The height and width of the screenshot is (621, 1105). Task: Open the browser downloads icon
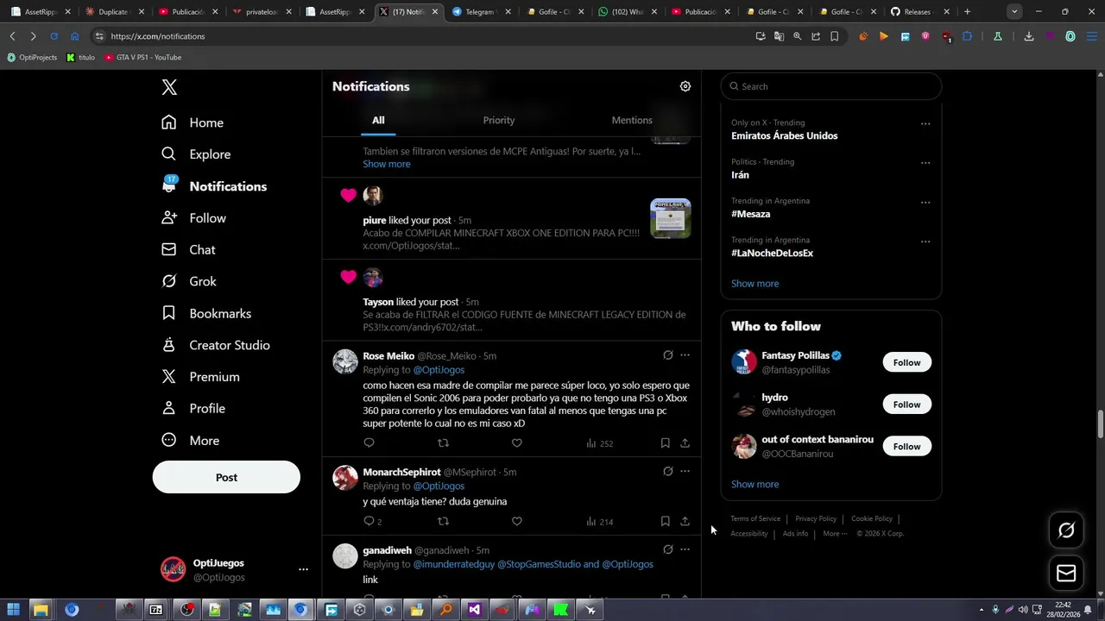click(1029, 36)
